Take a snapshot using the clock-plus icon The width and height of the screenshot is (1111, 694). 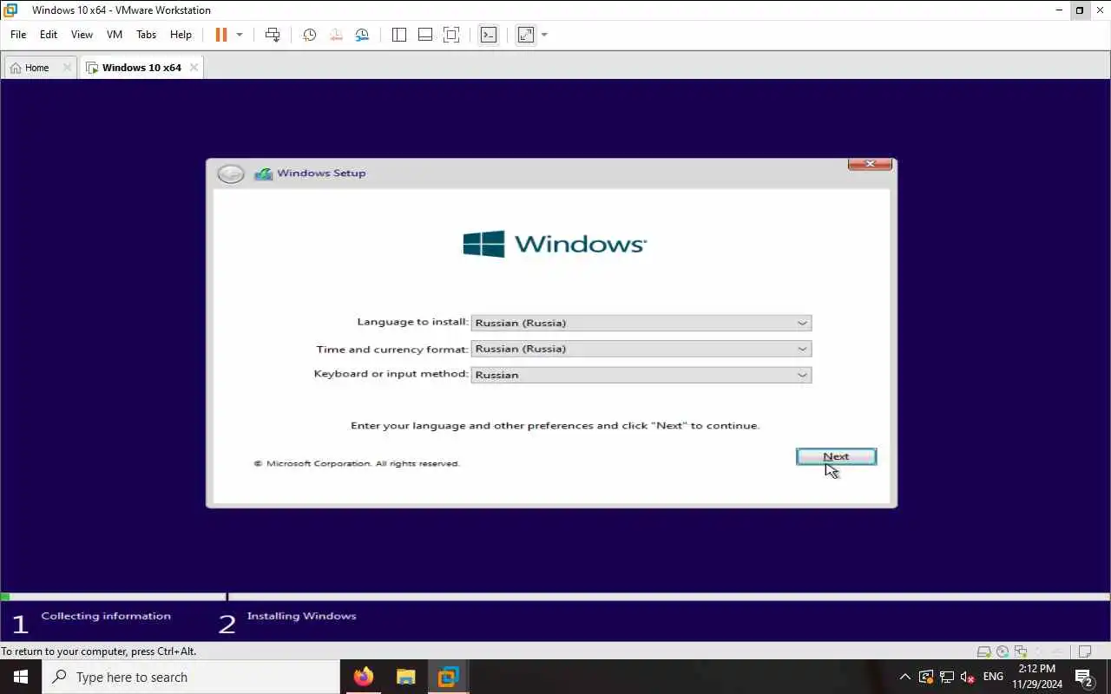click(x=309, y=35)
